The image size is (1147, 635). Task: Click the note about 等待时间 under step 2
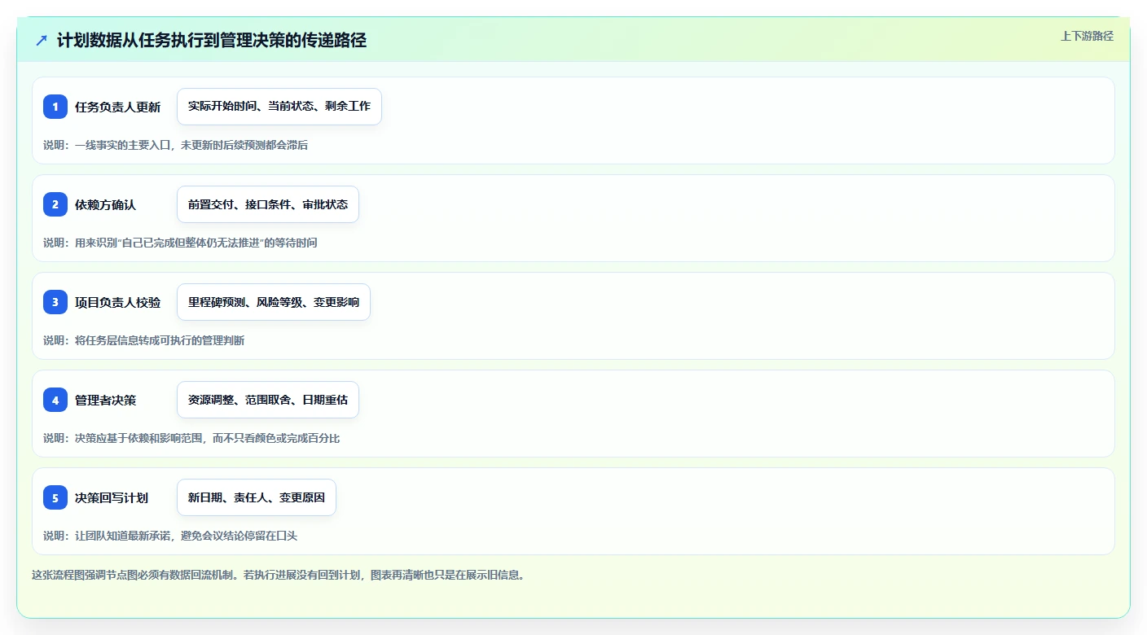click(181, 243)
